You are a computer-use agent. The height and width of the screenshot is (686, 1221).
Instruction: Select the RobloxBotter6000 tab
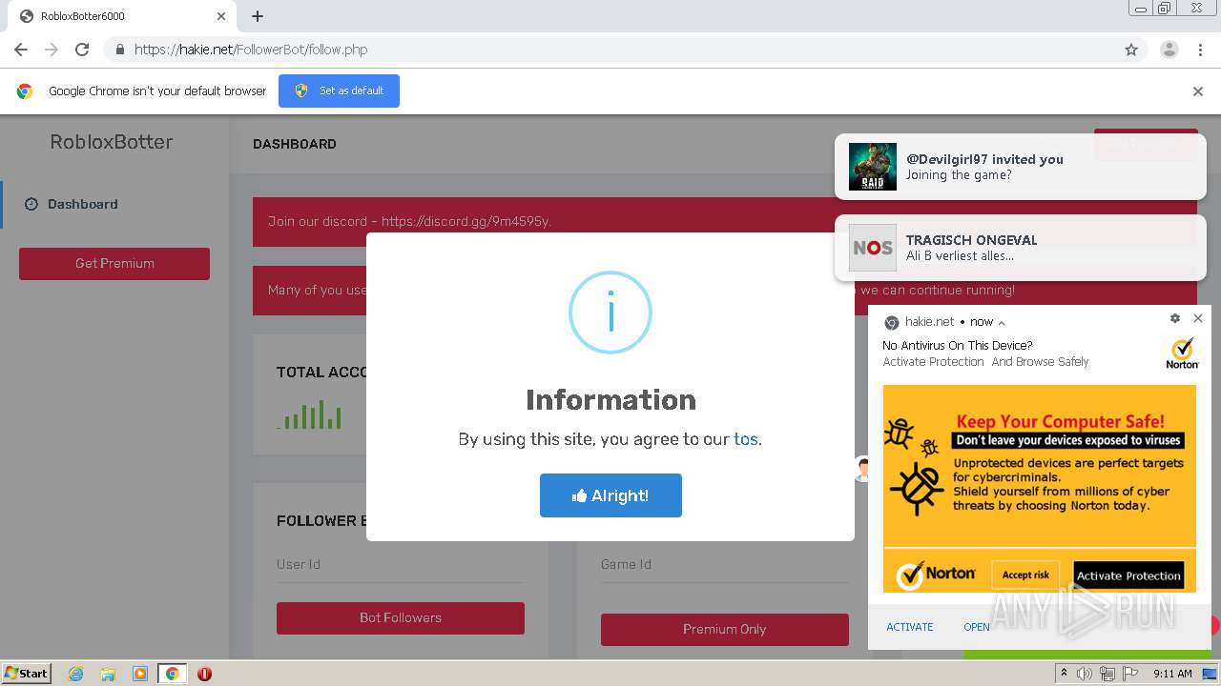coord(122,16)
